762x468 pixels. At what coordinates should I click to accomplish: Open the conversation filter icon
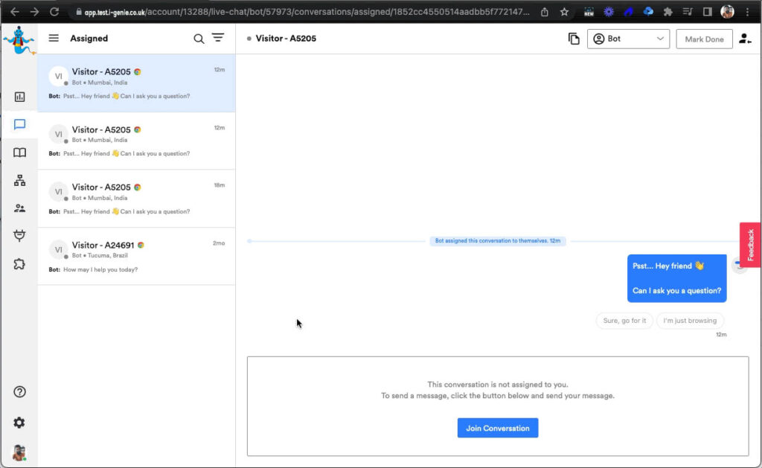218,38
